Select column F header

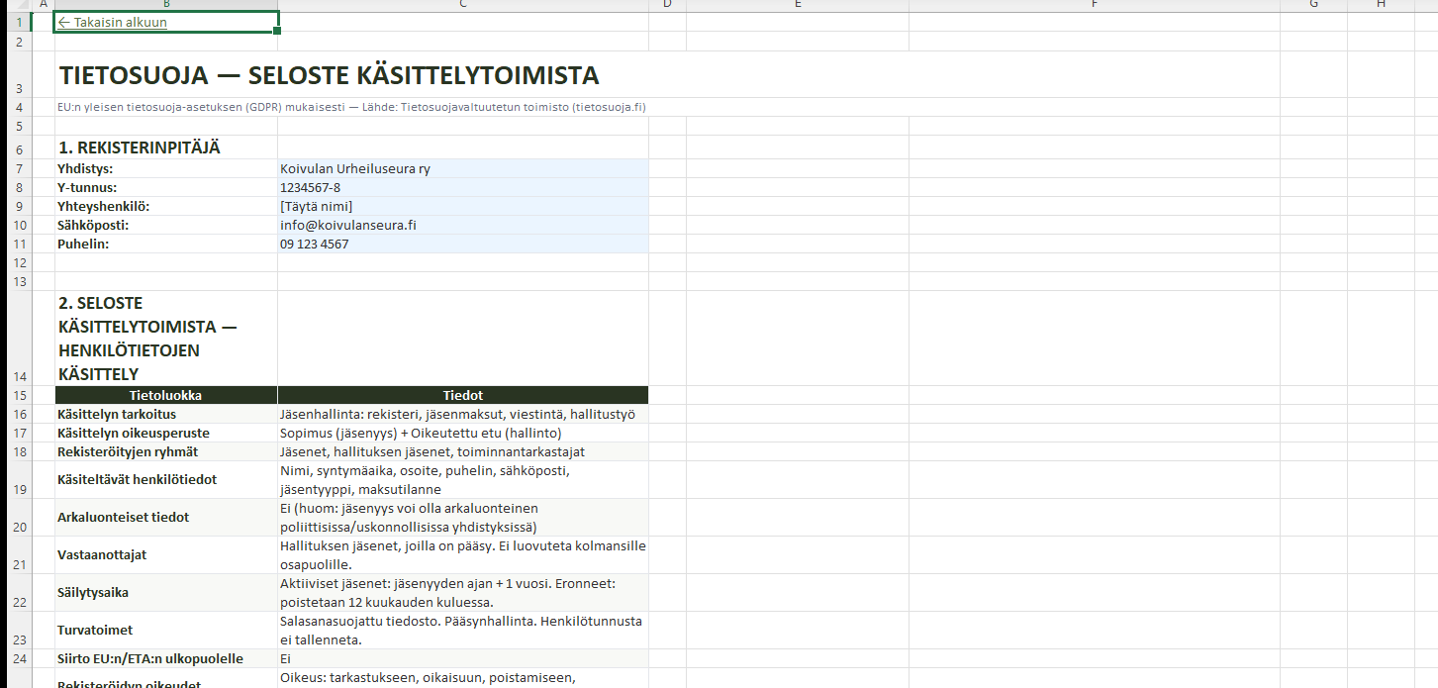click(x=1094, y=5)
